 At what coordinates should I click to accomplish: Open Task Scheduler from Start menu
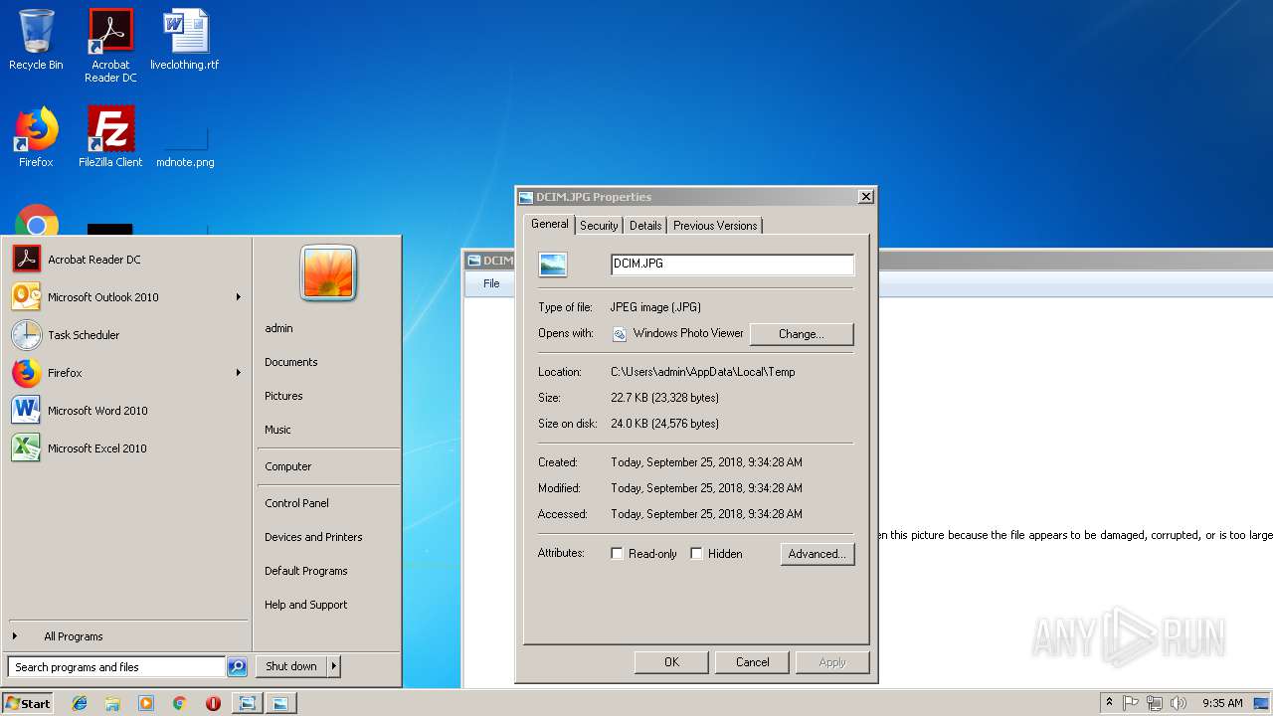tap(127, 335)
